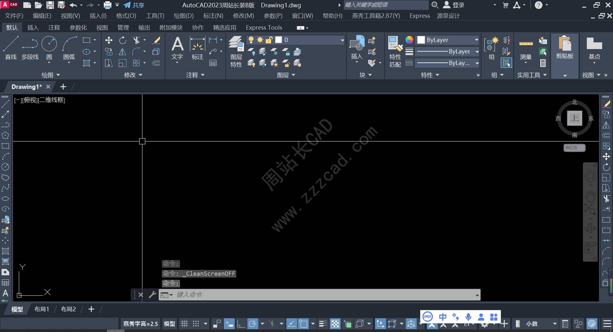This screenshot has width=613, height=332.
Task: Open the units 小数 dropdown in status bar
Action: (x=541, y=324)
